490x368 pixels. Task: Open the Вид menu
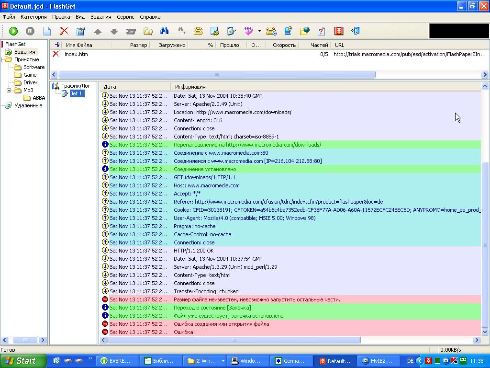80,17
